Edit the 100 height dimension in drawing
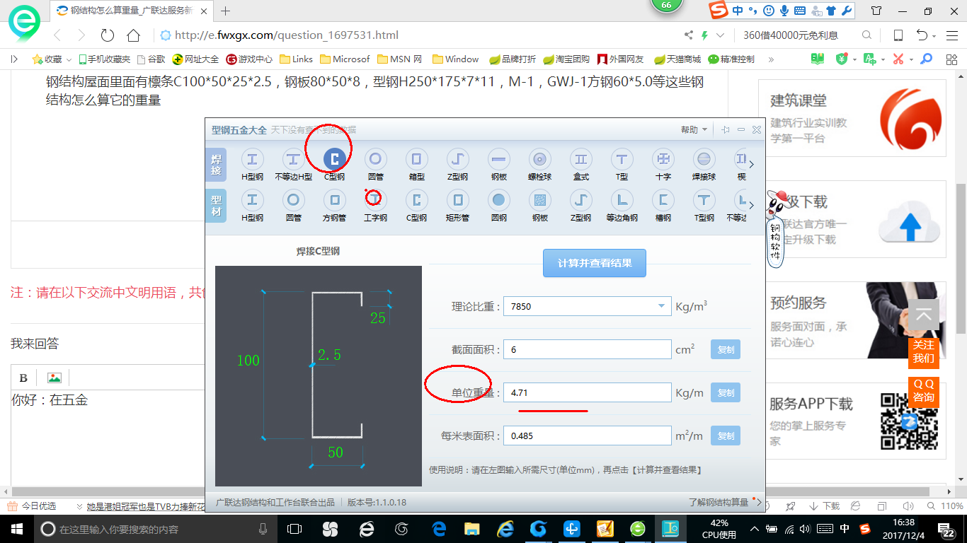The width and height of the screenshot is (967, 543). 248,361
